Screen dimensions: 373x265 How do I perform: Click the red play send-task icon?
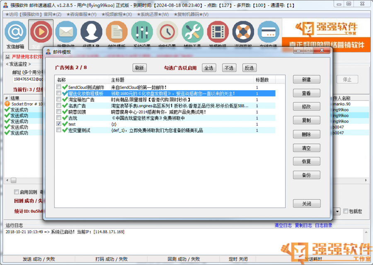[x=41, y=32]
